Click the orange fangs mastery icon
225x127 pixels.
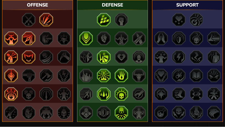pyautogui.click(x=28, y=57)
